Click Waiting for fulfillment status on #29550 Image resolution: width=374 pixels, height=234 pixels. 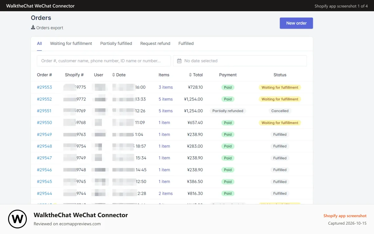pyautogui.click(x=280, y=123)
